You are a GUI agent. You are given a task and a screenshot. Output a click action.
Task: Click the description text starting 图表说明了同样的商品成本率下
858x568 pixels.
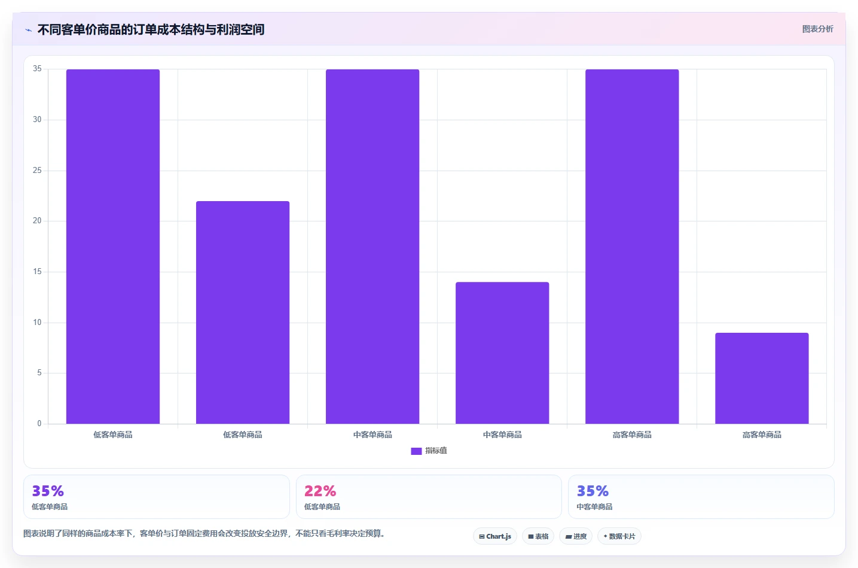click(204, 533)
